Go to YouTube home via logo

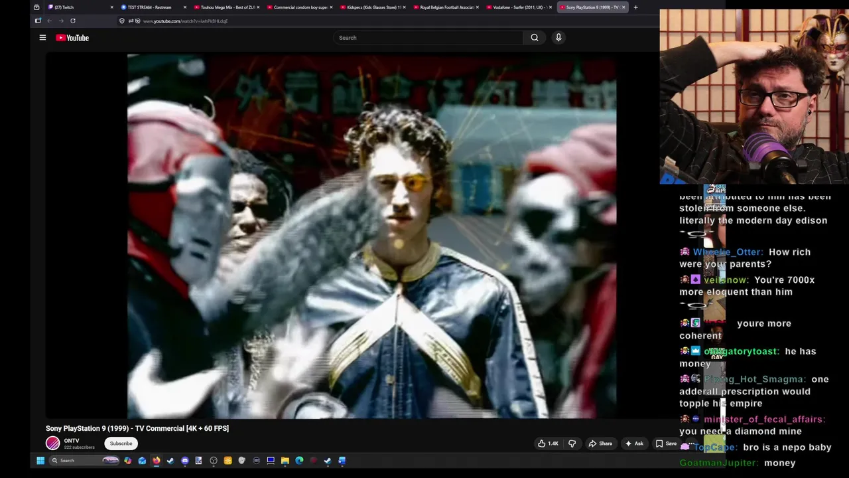pos(72,38)
